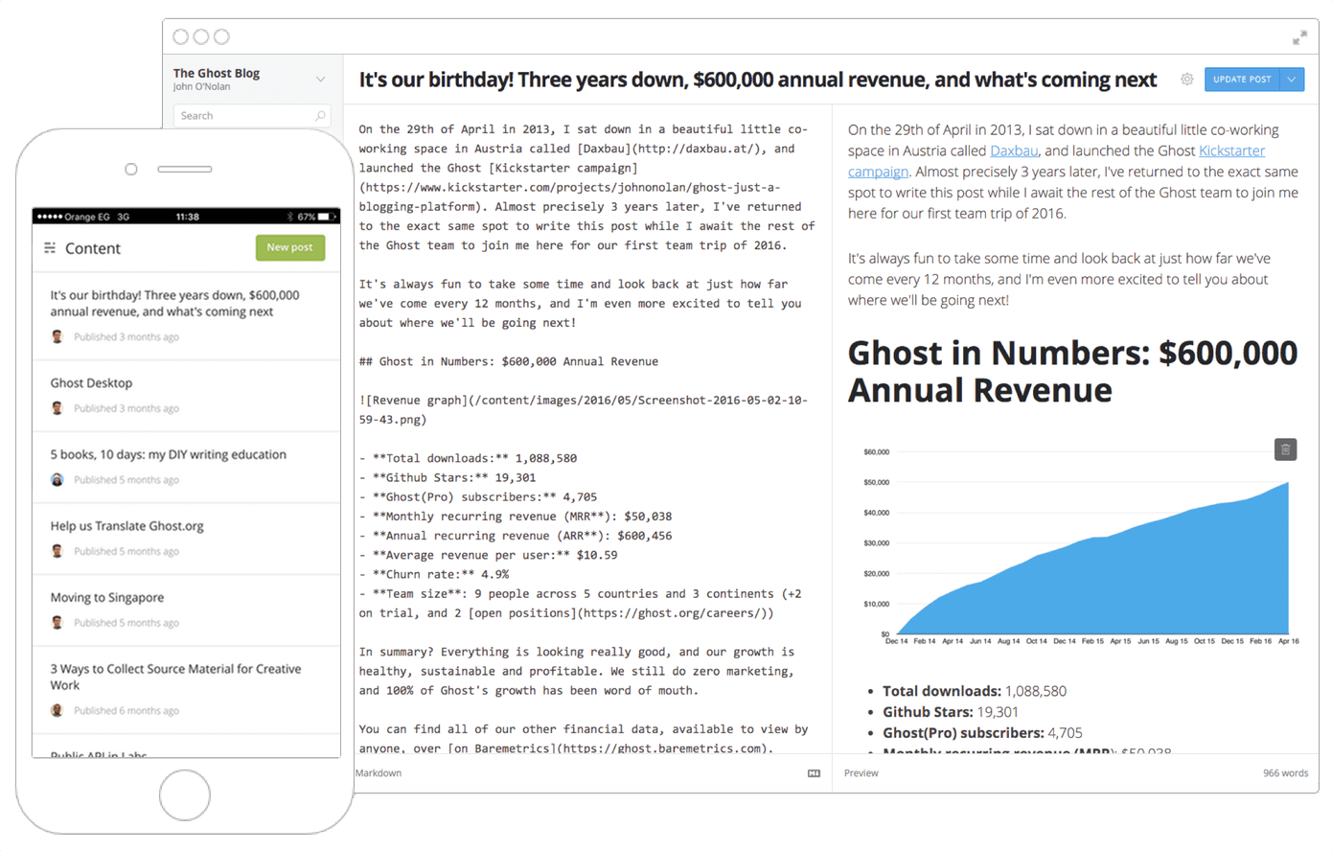Switch to the Preview pane
Screen dimensions: 1332x851
pos(861,772)
